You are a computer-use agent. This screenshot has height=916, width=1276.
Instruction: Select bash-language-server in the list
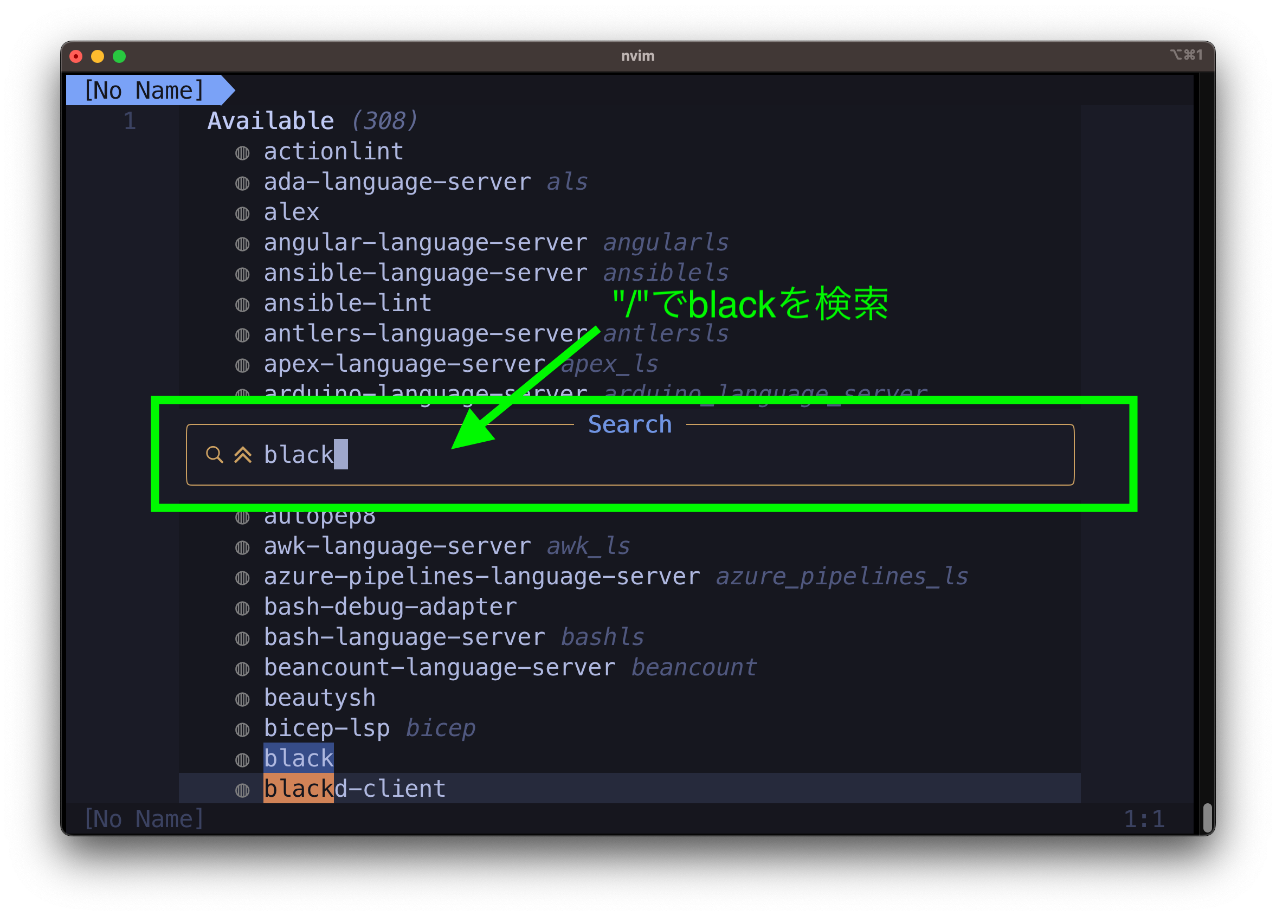click(404, 637)
